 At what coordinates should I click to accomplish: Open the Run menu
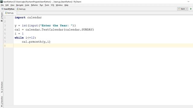click(x=41, y=5)
